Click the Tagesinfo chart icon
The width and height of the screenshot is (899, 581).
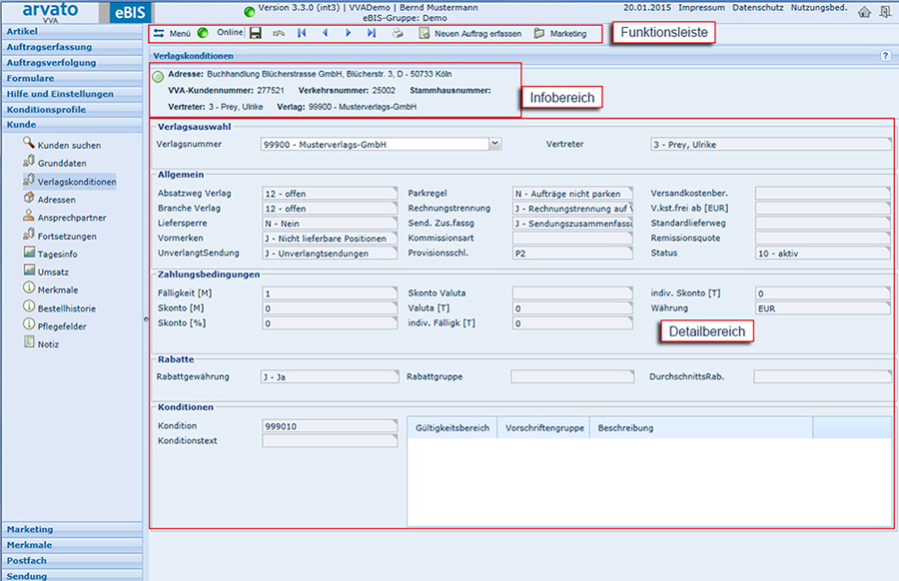tap(29, 253)
